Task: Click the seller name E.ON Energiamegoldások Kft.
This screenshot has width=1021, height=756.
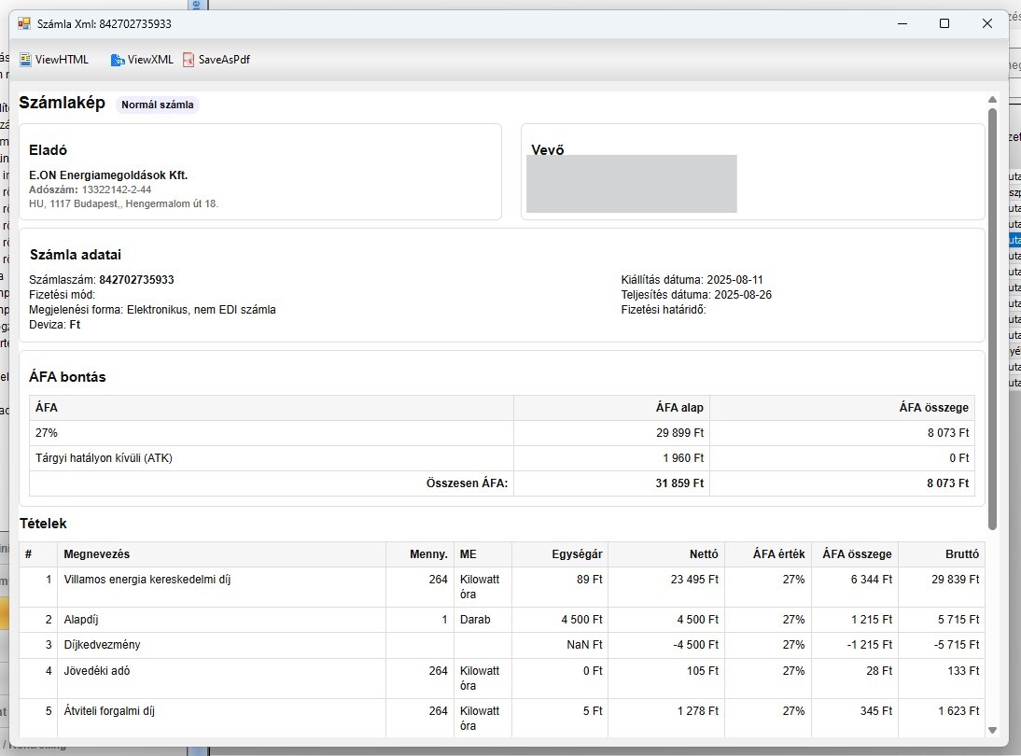Action: tap(108, 175)
